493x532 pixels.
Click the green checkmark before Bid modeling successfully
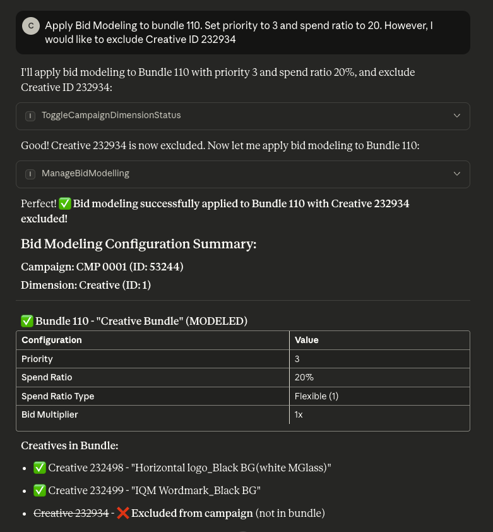[65, 203]
